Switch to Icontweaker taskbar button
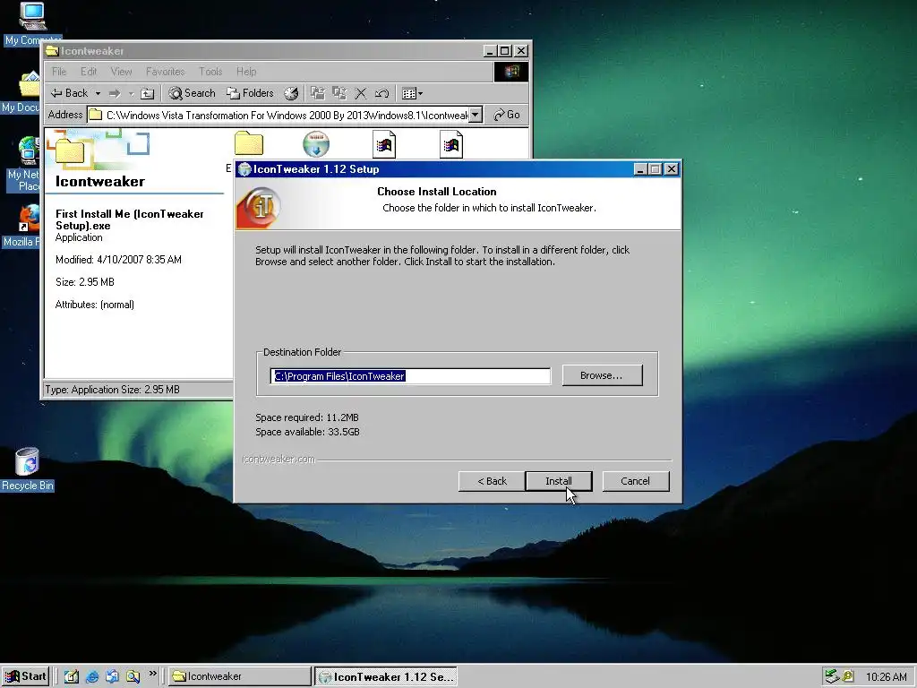917x688 pixels. click(x=240, y=676)
